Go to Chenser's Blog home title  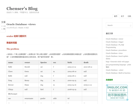point(22,9)
